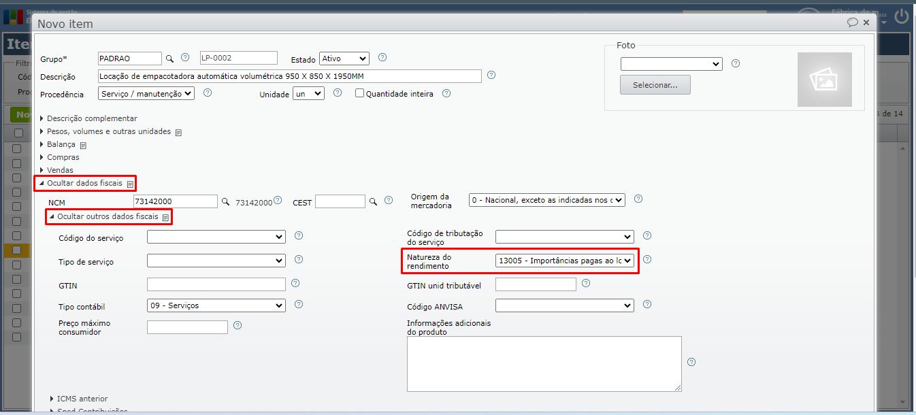Click the Preço máximo consumidor input

tap(187, 327)
